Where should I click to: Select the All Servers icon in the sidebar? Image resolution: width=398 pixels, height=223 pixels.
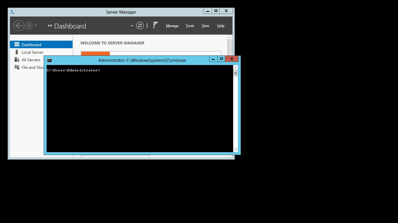[17, 60]
